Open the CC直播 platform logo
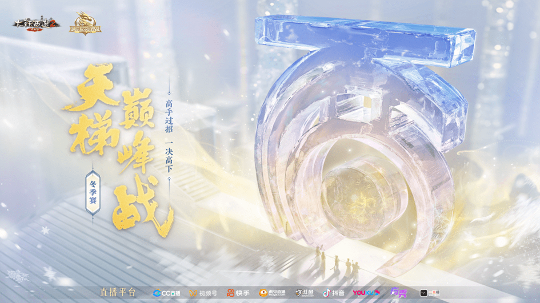The width and height of the screenshot is (540, 303). tap(166, 293)
